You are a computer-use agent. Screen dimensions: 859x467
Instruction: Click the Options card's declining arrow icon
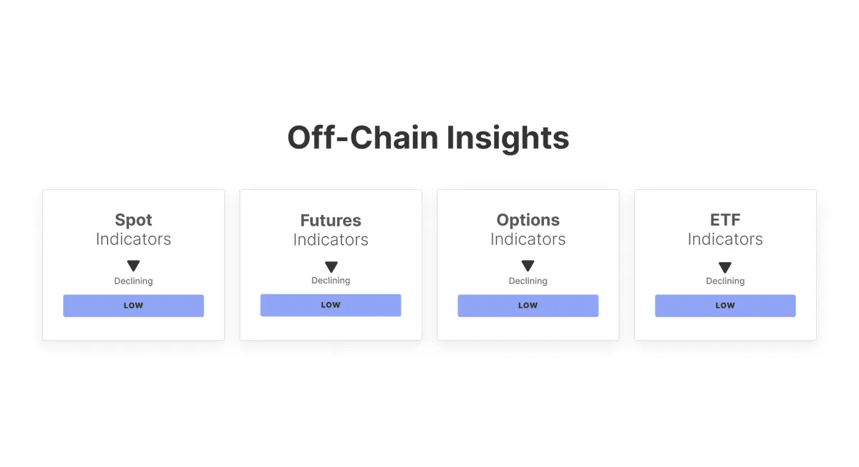pos(528,266)
